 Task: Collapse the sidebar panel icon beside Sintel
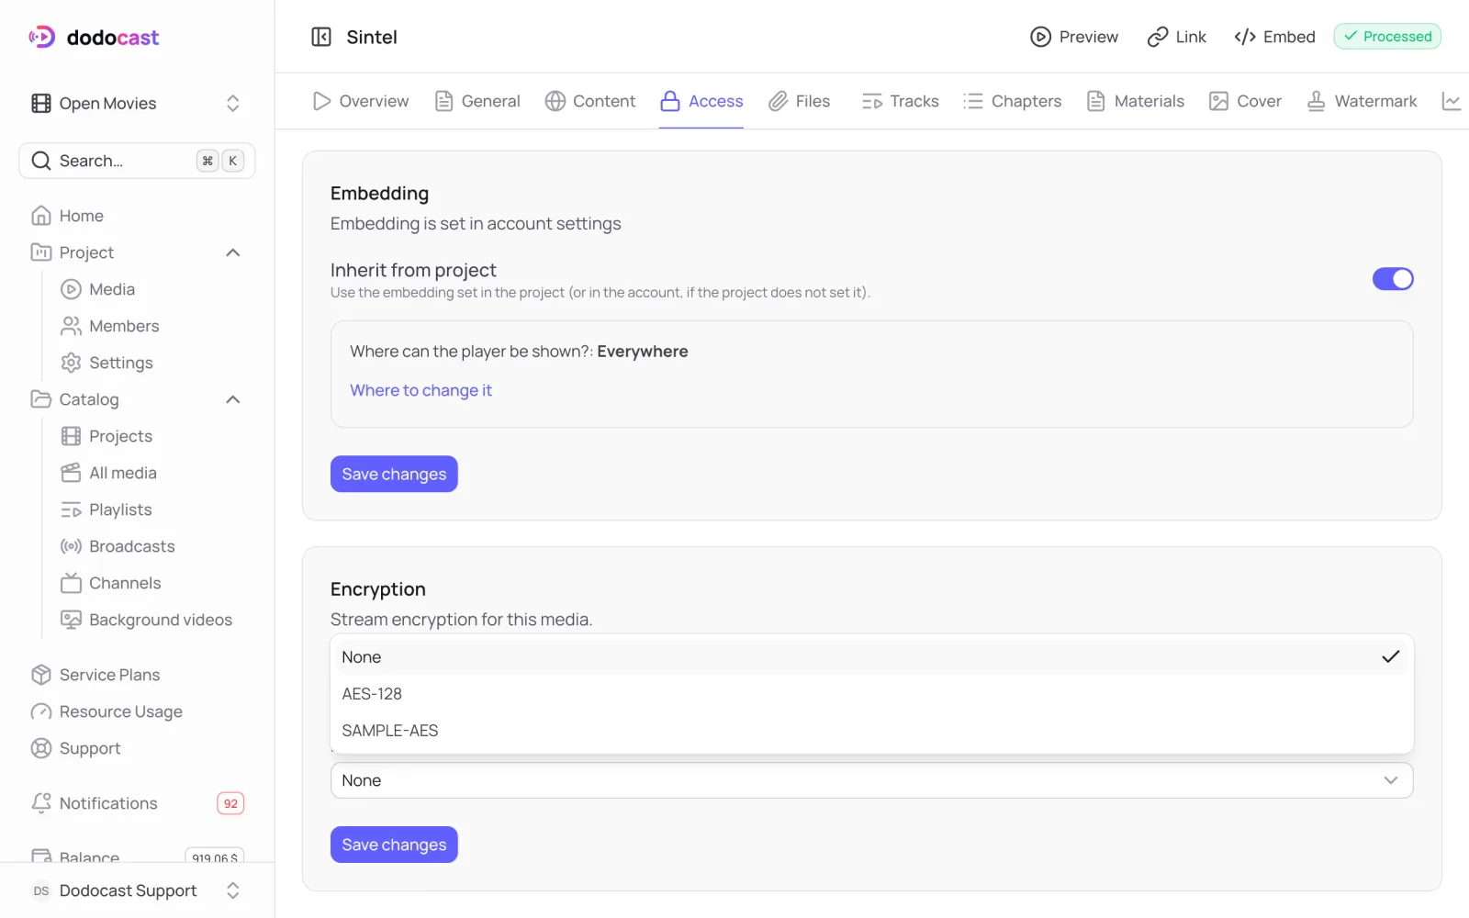click(x=321, y=37)
